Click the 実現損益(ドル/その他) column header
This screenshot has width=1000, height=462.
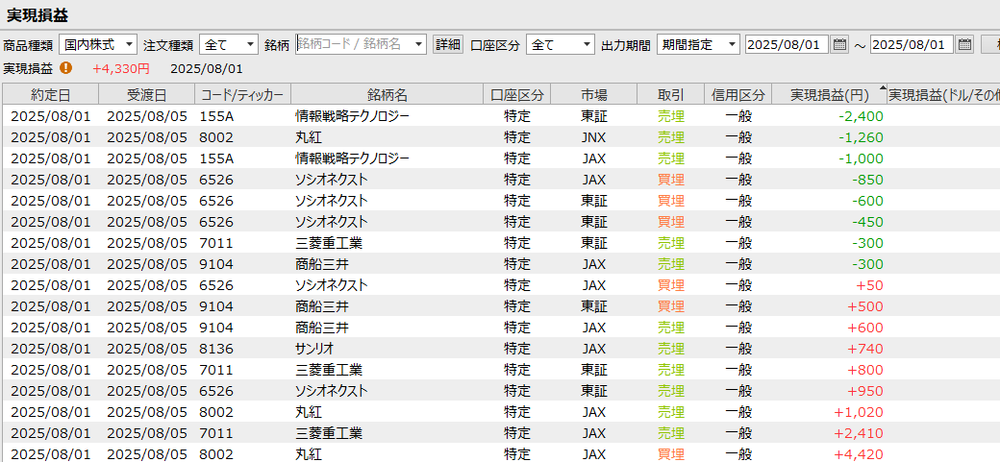(x=944, y=95)
